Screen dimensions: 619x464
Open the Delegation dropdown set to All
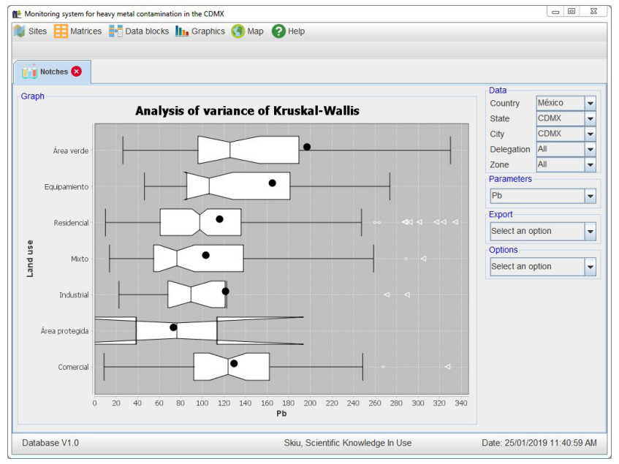pos(590,150)
